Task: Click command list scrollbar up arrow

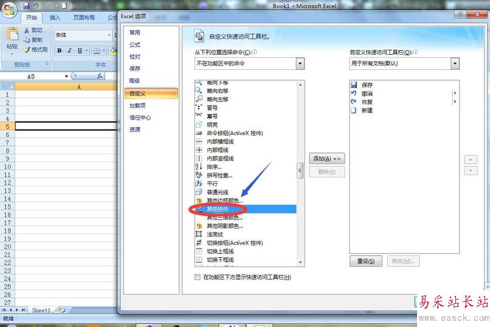Action: tap(300, 85)
